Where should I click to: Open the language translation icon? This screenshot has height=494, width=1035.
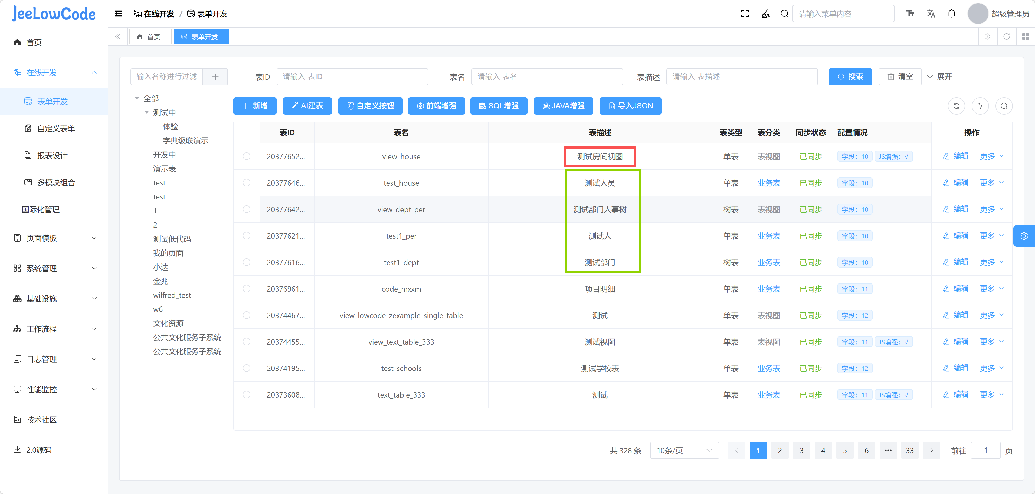[x=931, y=14]
